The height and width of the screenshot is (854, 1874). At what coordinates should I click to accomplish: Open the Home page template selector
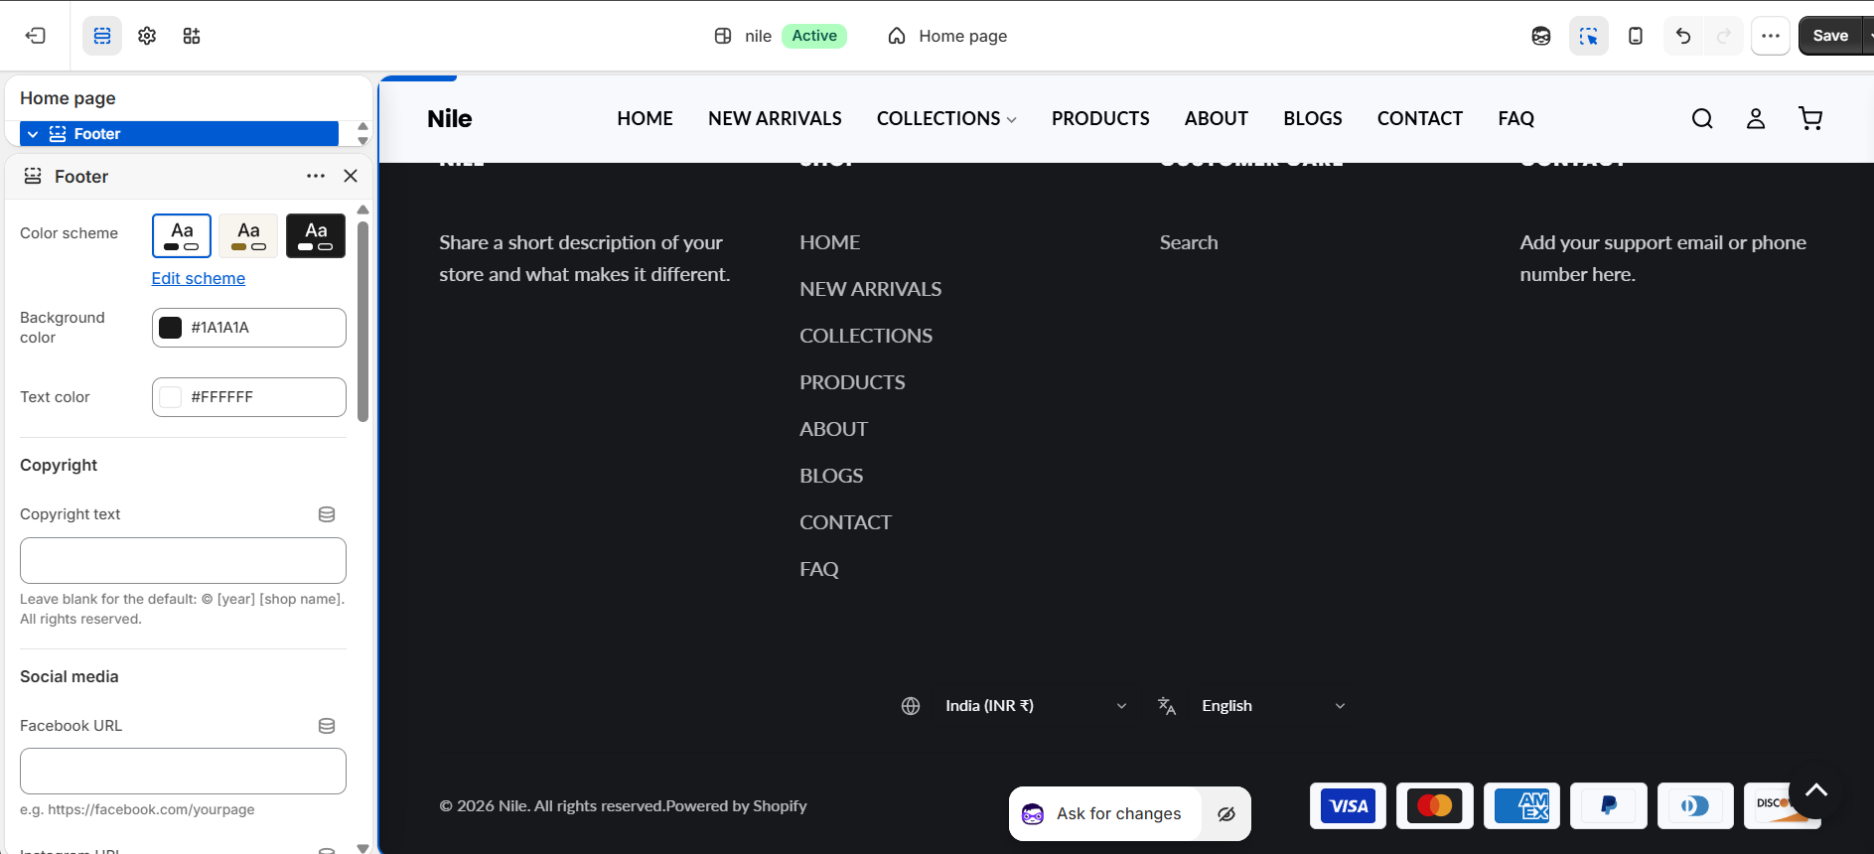click(x=947, y=36)
